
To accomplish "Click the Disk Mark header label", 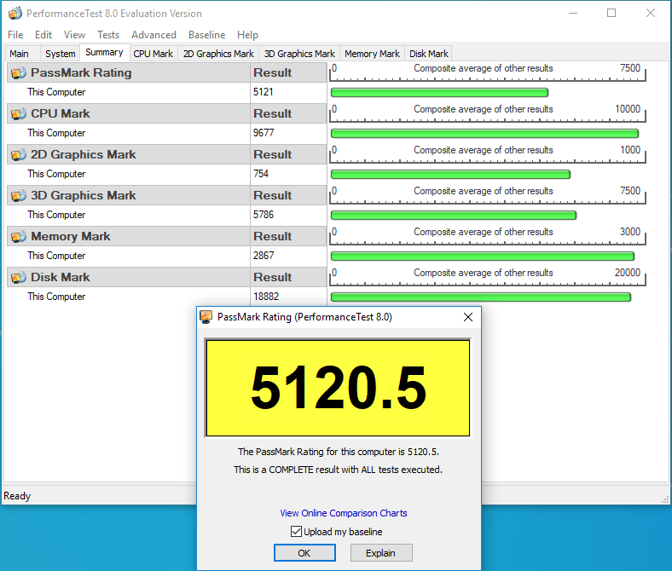I will 61,278.
